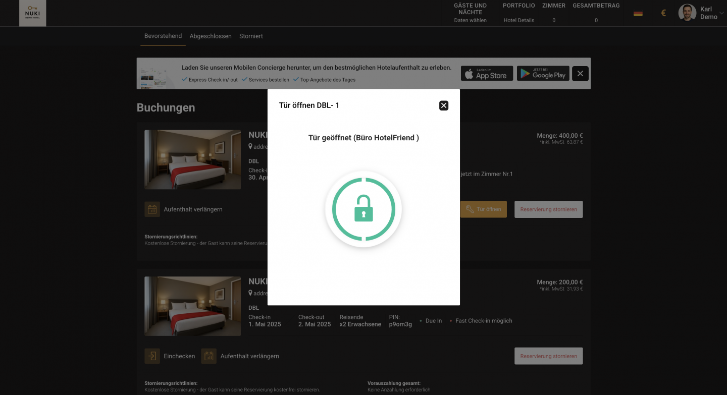This screenshot has height=395, width=727.
Task: Click Einchecken icon in second booking
Action: point(152,356)
